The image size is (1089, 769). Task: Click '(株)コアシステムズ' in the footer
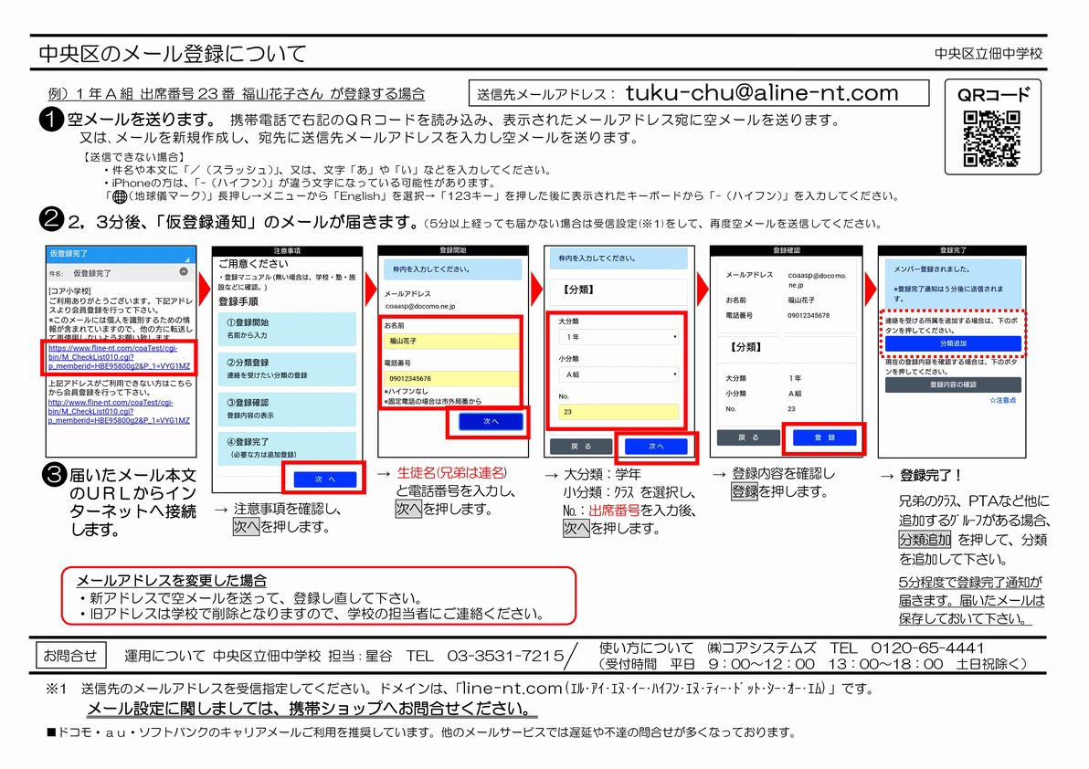point(761,648)
